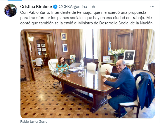Click the "5h" tweet timestamp

93,7
